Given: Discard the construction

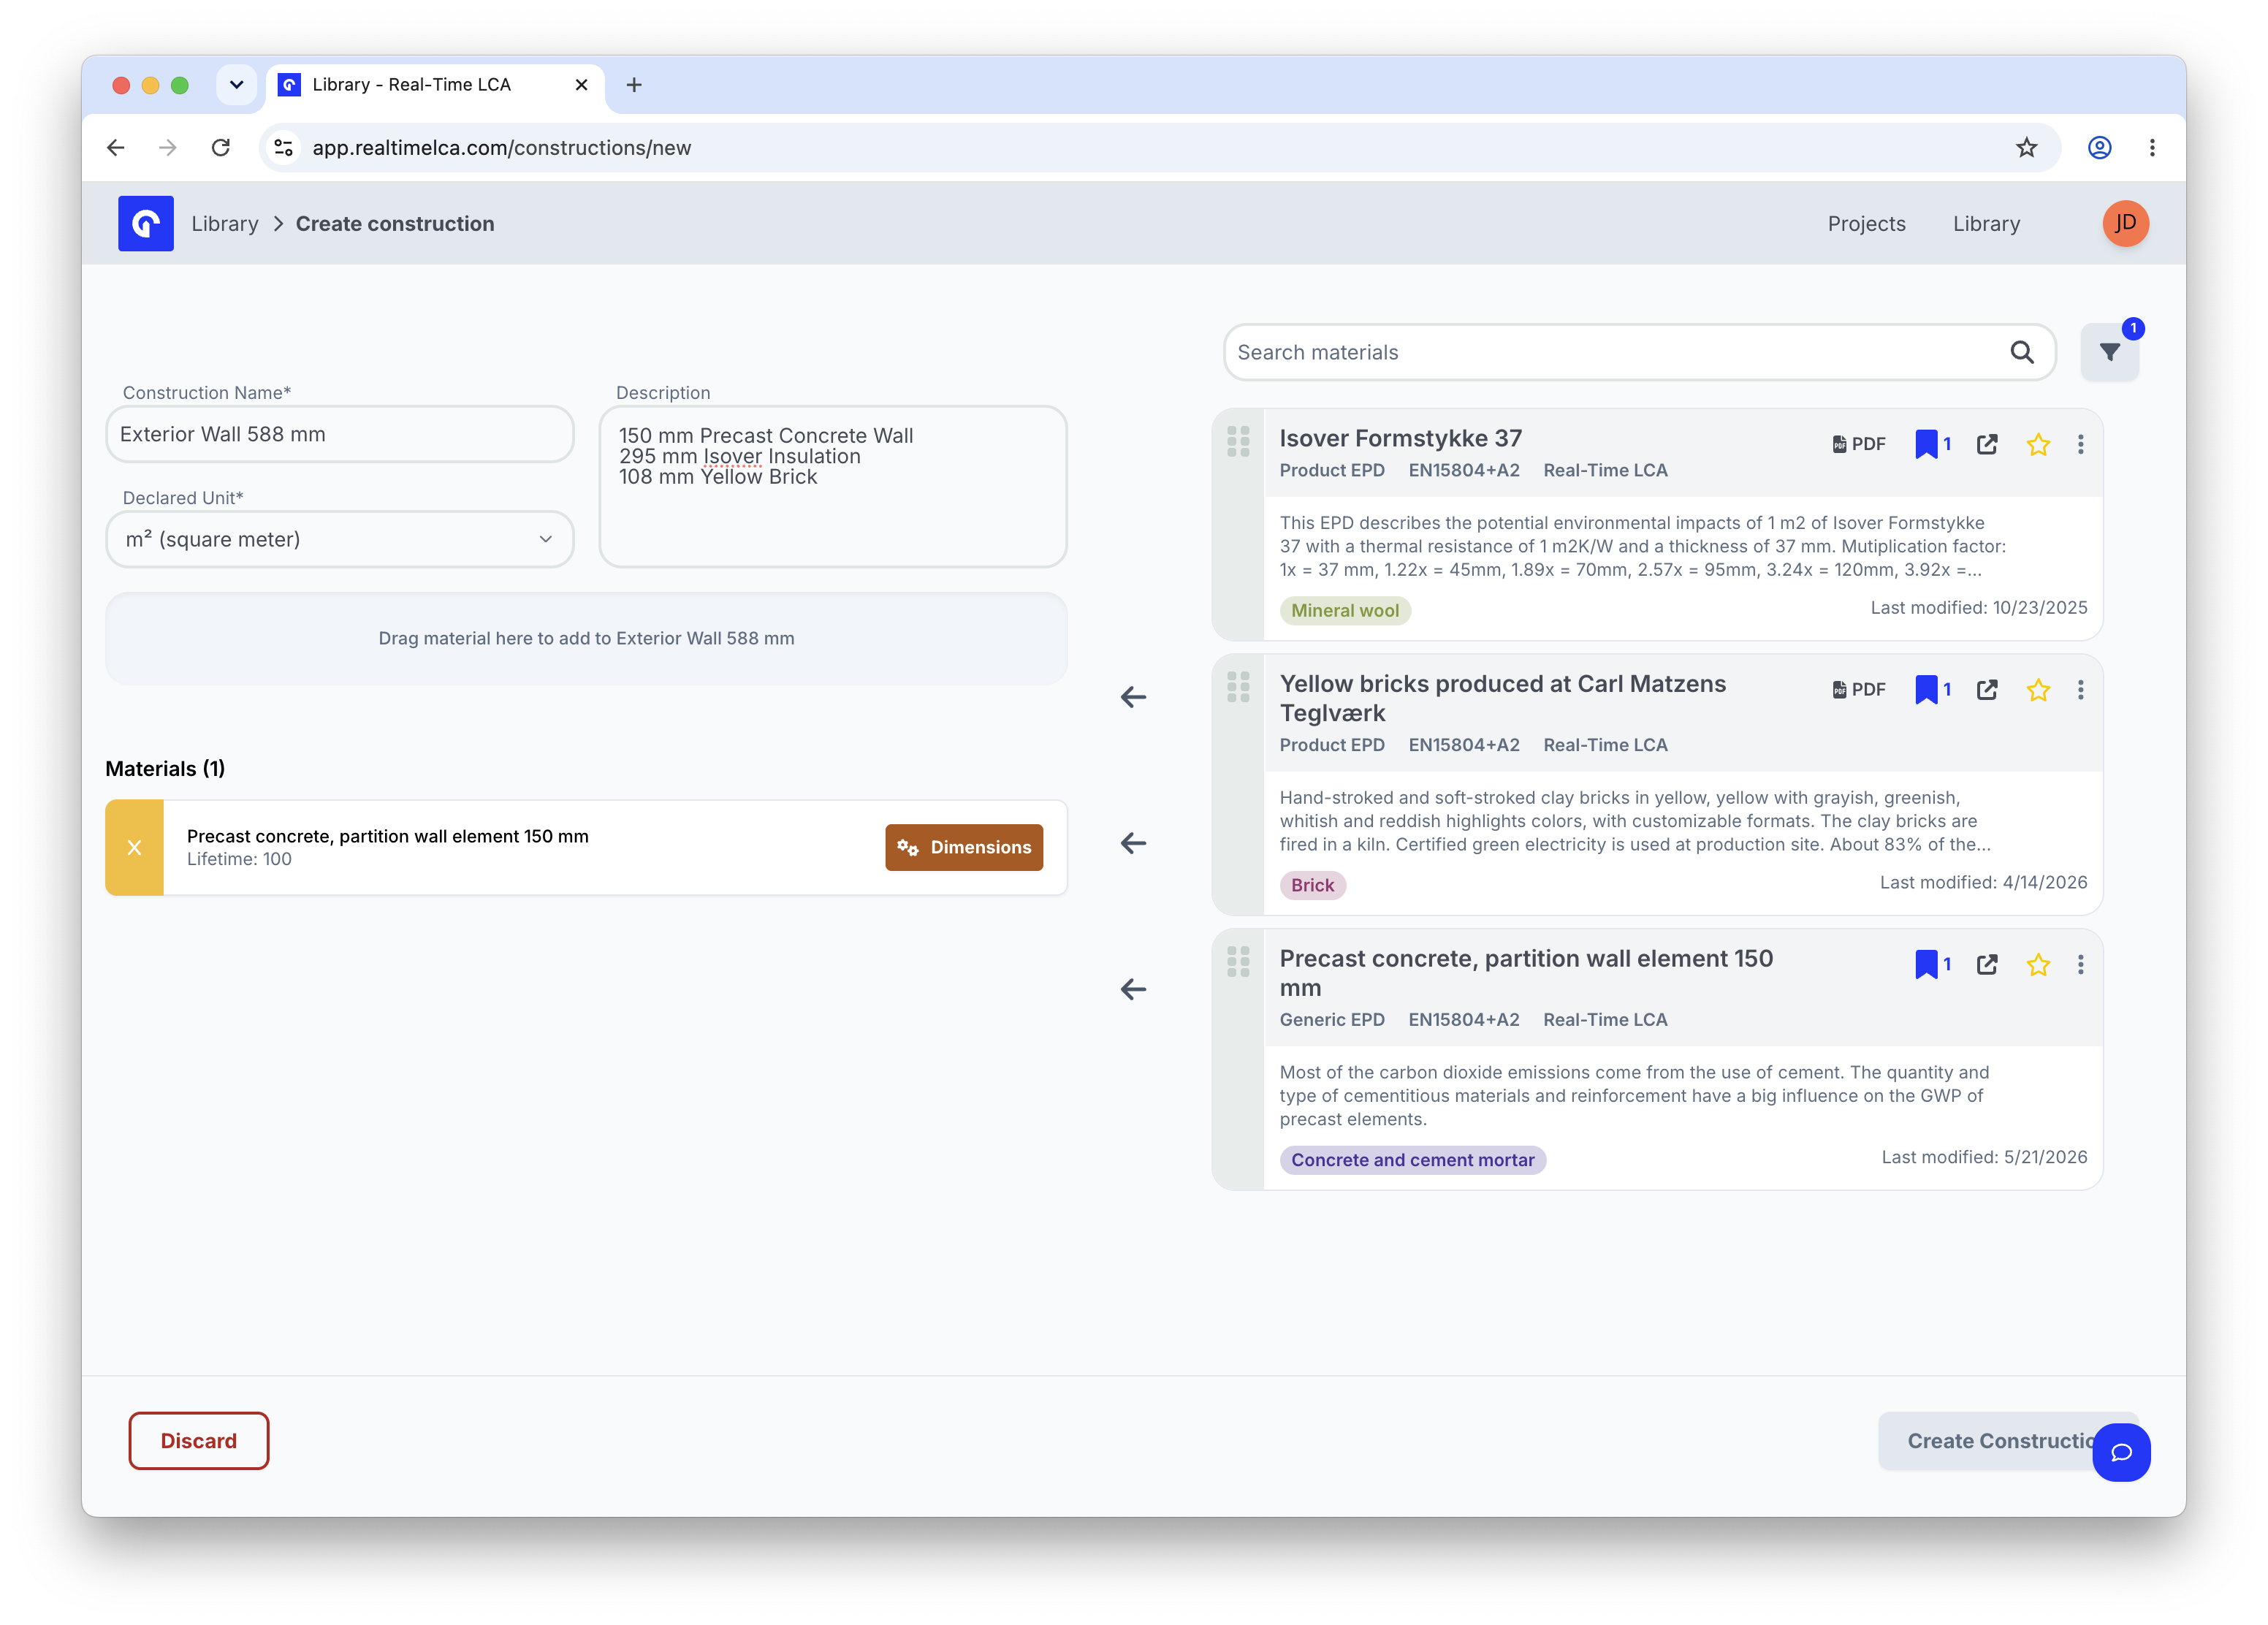Looking at the screenshot, I should pyautogui.click(x=199, y=1440).
